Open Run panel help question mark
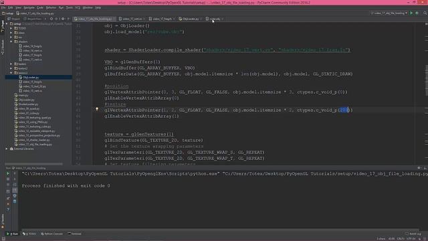Screen dimensions: 428x241 coord(8,210)
